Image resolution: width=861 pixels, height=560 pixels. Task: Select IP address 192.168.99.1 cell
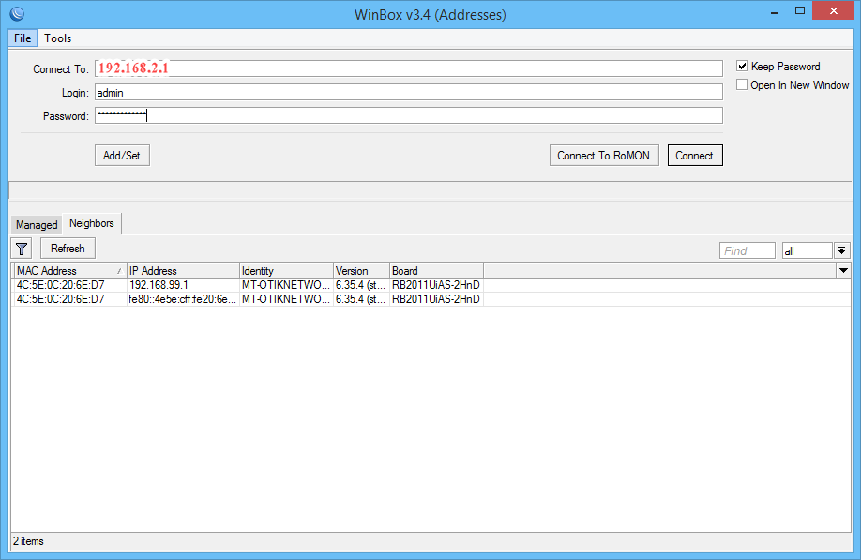[183, 285]
